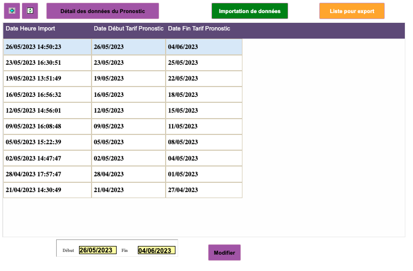413x271 pixels.
Task: Open Détail des données du Pronostic
Action: pos(103,11)
